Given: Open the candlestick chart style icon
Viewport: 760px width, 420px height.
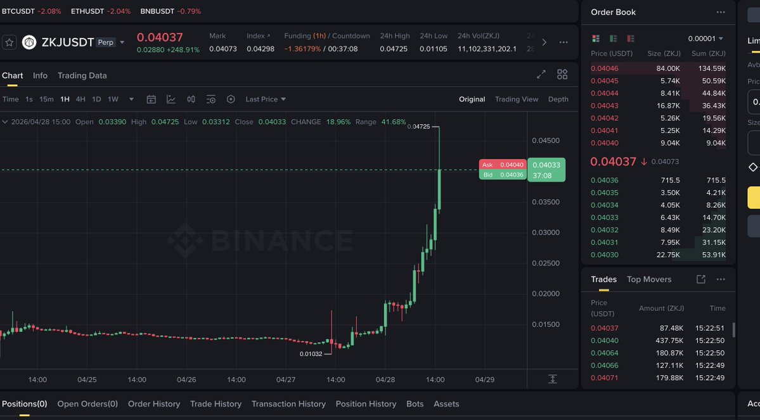Looking at the screenshot, I should click(191, 99).
